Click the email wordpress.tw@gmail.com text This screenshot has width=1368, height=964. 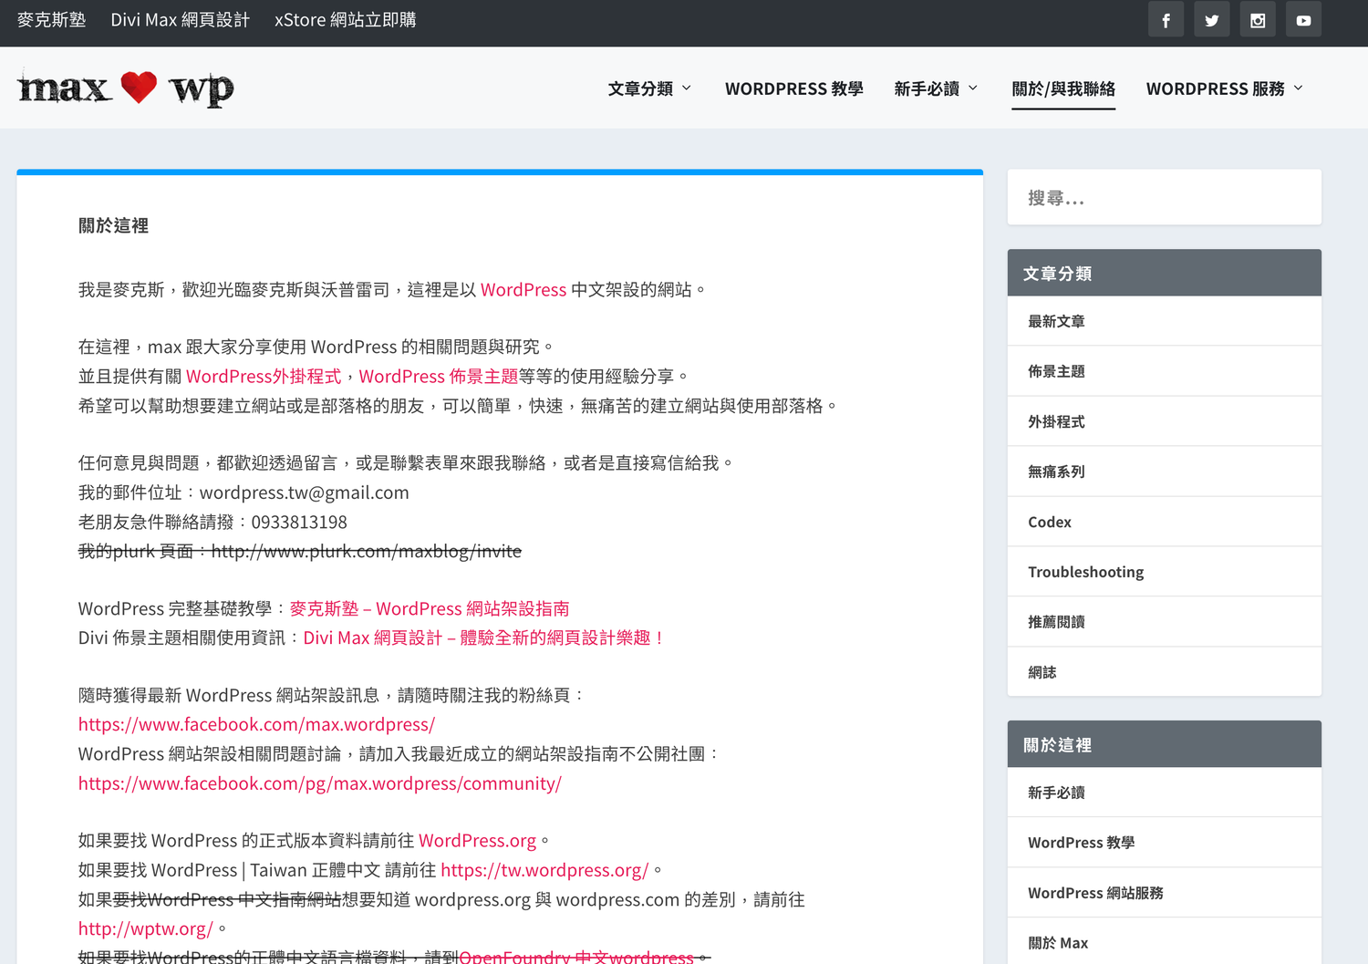point(305,492)
